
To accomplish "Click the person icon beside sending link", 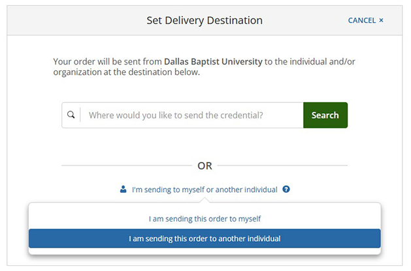I will click(123, 190).
